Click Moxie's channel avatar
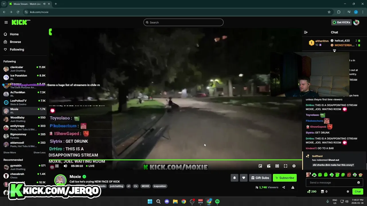367x206 pixels. [x=60, y=180]
